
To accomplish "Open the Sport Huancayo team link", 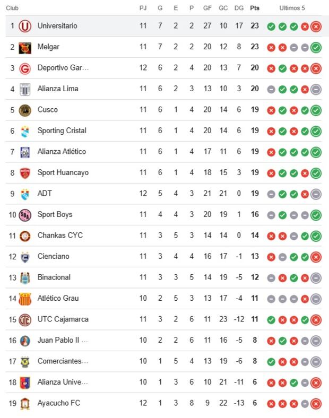I will (63, 173).
